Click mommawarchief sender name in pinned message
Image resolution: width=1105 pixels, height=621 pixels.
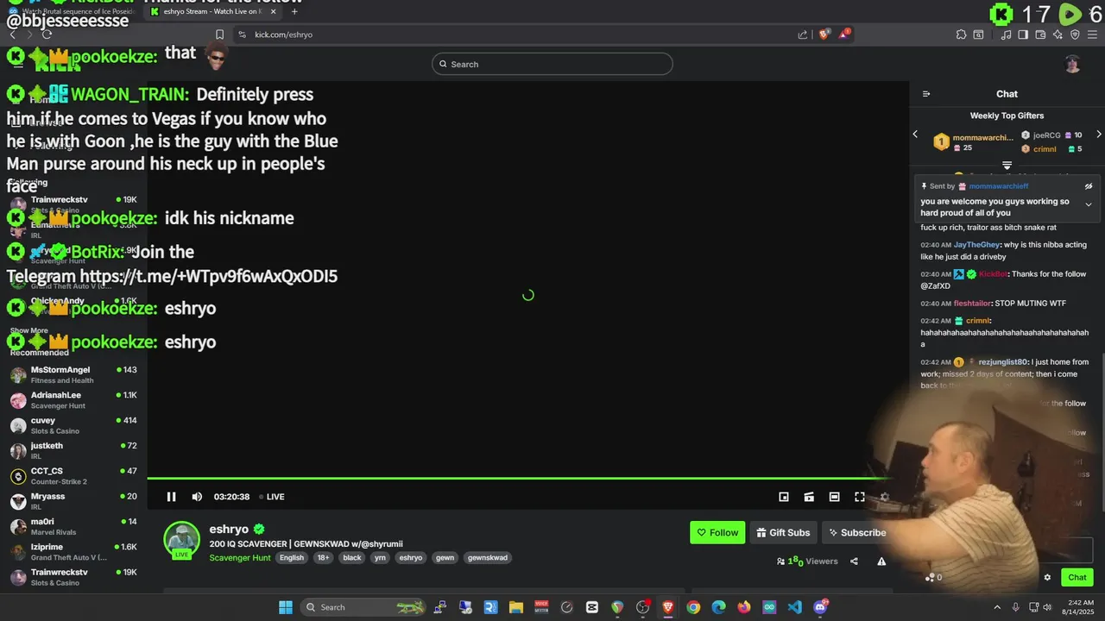pos(999,186)
